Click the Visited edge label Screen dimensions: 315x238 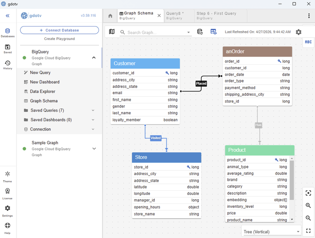156,138
